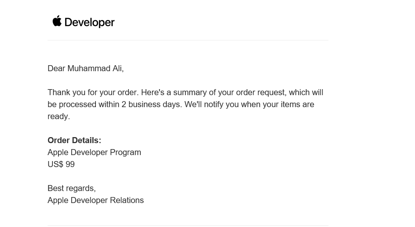The image size is (415, 227).
Task: Click the Best regards closing line
Action: pos(72,188)
